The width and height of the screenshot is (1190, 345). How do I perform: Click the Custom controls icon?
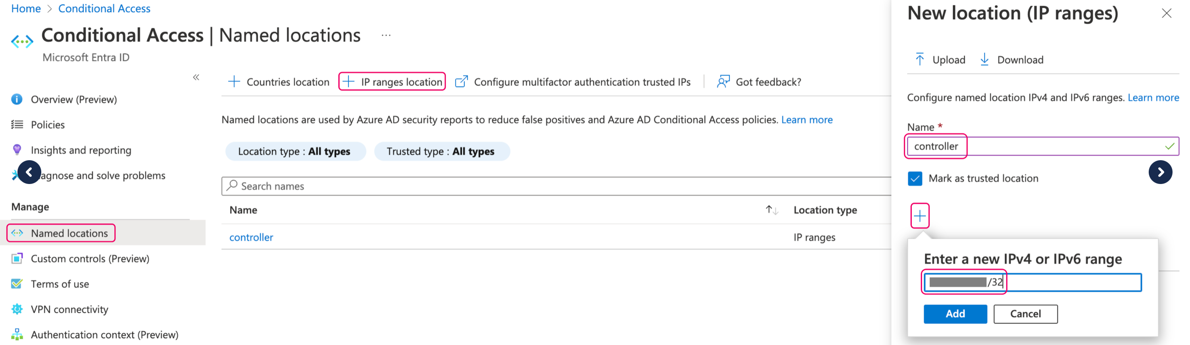(x=17, y=258)
